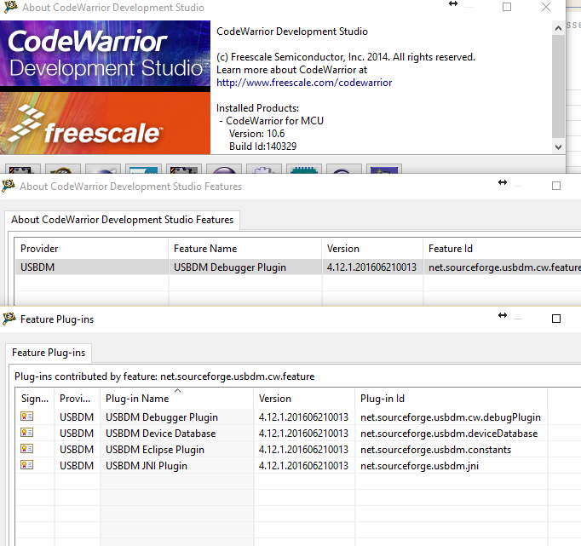This screenshot has height=546, width=581.
Task: Click the purple Eclipse sphere feature button
Action: 224,169
